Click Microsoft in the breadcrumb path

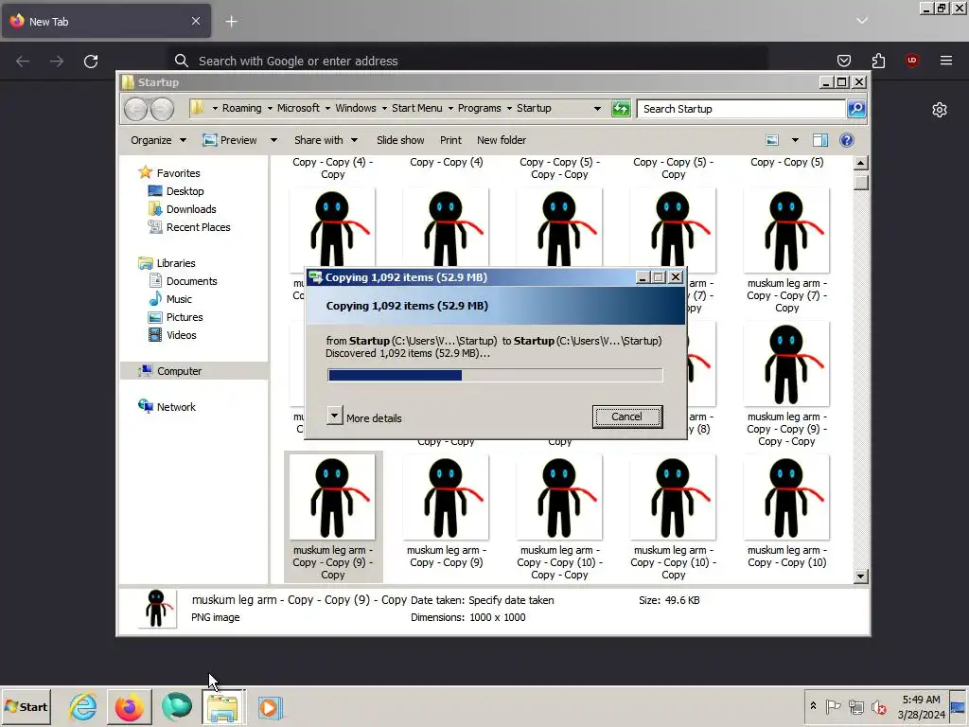click(x=298, y=108)
